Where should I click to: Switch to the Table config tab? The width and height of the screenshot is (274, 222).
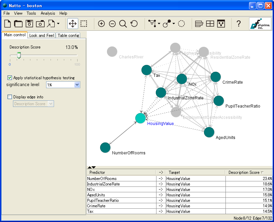(x=68, y=35)
